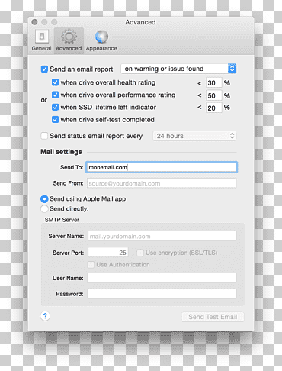This screenshot has width=282, height=371.
Task: Click the User Name field
Action: tap(162, 278)
